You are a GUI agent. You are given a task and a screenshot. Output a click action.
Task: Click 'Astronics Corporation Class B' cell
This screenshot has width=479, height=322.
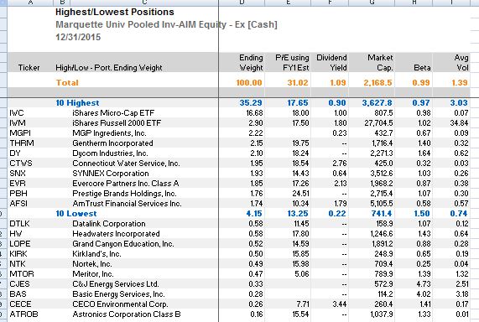point(127,314)
